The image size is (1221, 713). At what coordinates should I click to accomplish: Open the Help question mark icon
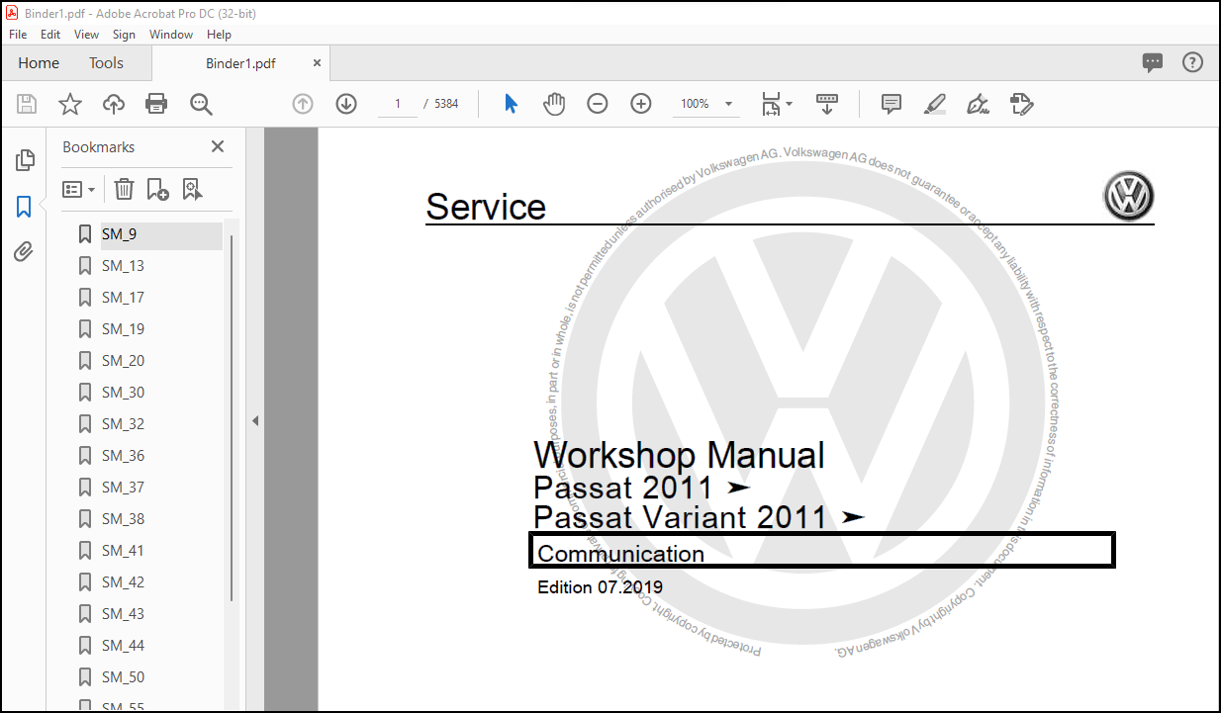(1193, 63)
